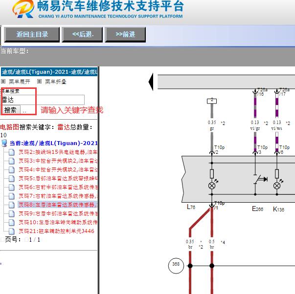Image resolution: width=295 pixels, height=294 pixels.
Task: Click 电路图 red search result text
Action: click(10, 127)
